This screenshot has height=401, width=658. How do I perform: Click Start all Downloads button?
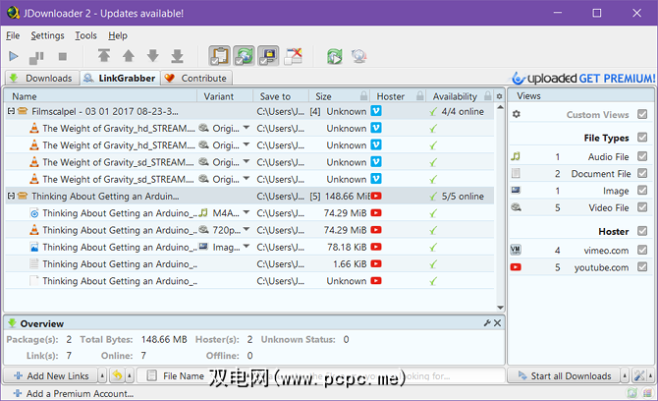(x=565, y=375)
